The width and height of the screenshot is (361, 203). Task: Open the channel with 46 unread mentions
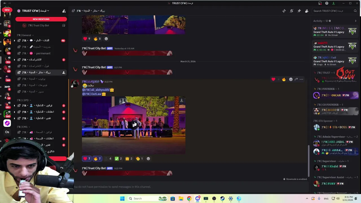click(x=41, y=40)
